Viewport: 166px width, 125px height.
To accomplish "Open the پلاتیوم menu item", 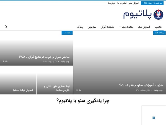I will (158, 27).
